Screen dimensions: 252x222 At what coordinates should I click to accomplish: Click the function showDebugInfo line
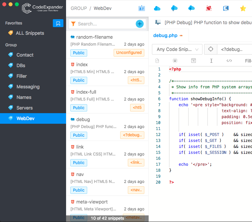(x=200, y=99)
